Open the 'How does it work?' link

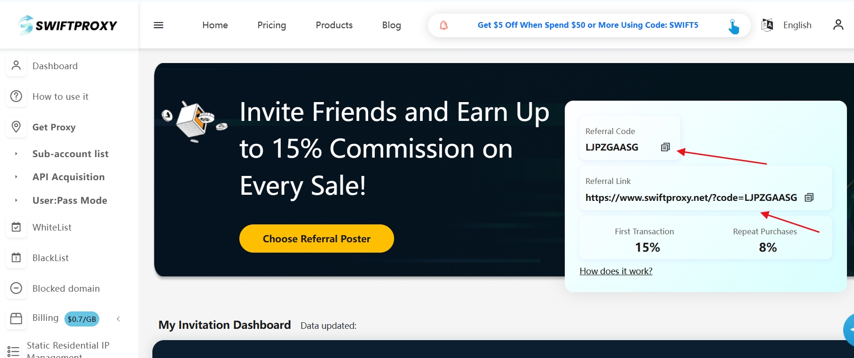click(616, 271)
